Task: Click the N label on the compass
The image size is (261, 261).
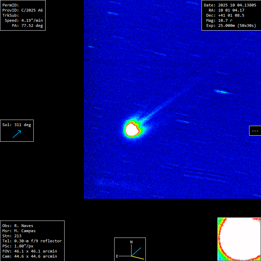Action: tap(132, 242)
